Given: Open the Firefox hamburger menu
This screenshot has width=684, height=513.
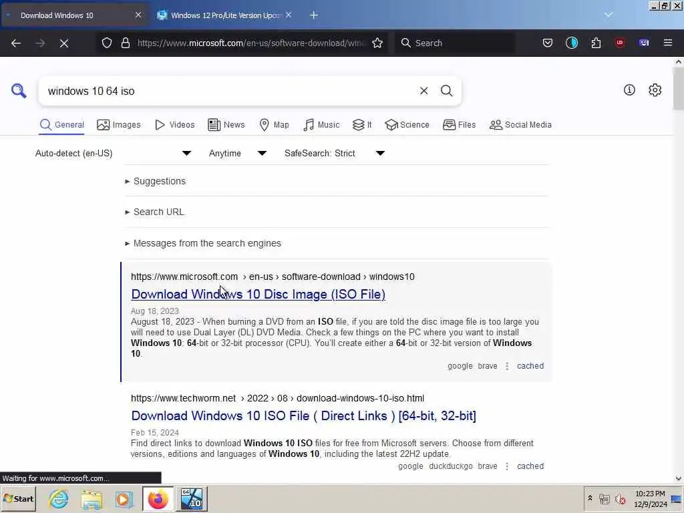Looking at the screenshot, I should click(668, 43).
